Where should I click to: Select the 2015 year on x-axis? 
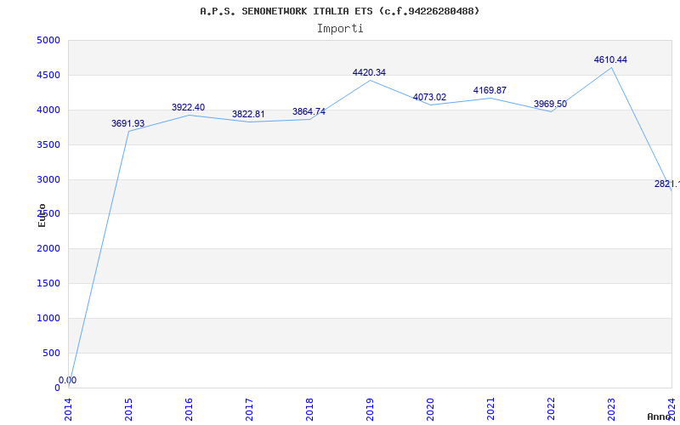(128, 410)
